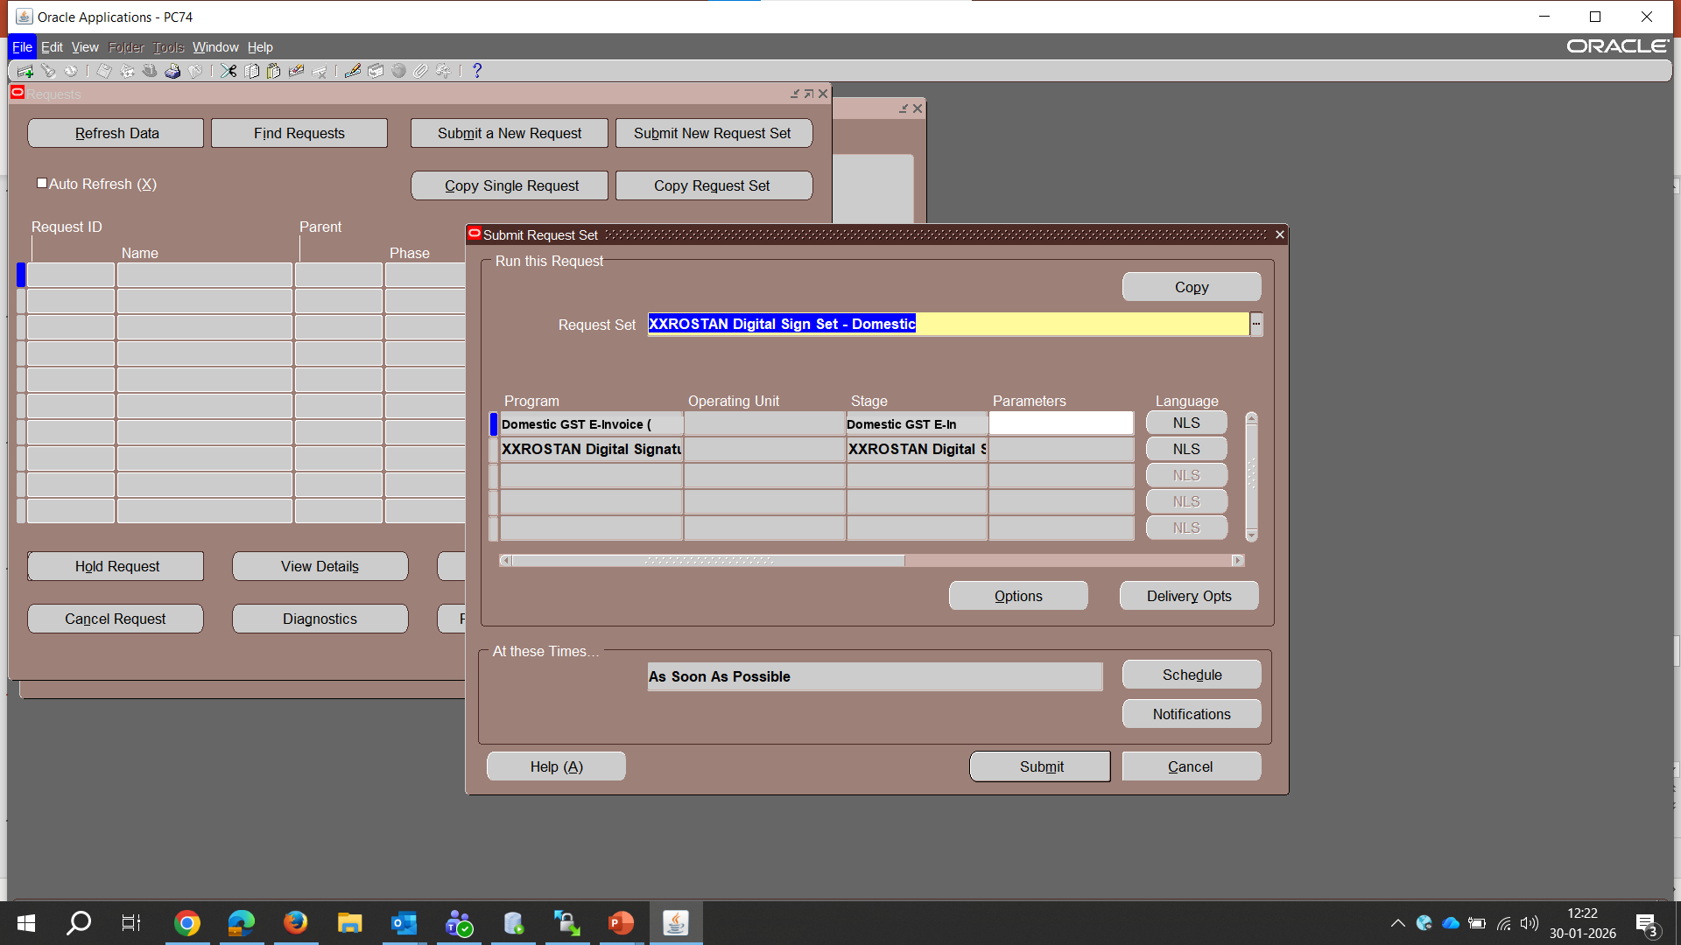The width and height of the screenshot is (1681, 945).
Task: Open the Help menu
Action: [260, 47]
